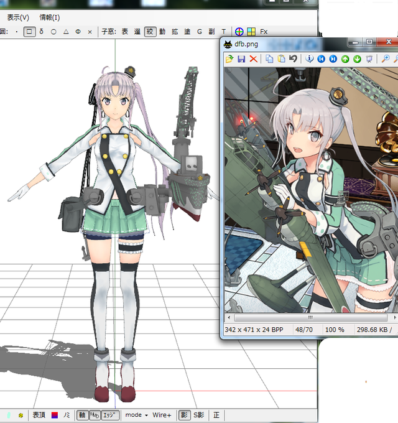The height and width of the screenshot is (423, 398).
Task: Click the Wire+ button
Action: pos(162,415)
